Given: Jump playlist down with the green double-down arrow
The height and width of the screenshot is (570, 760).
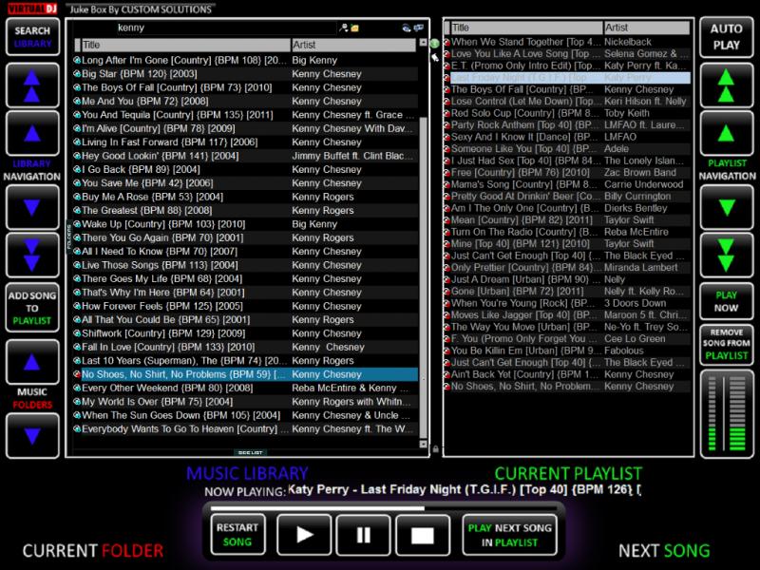Looking at the screenshot, I should coord(726,255).
